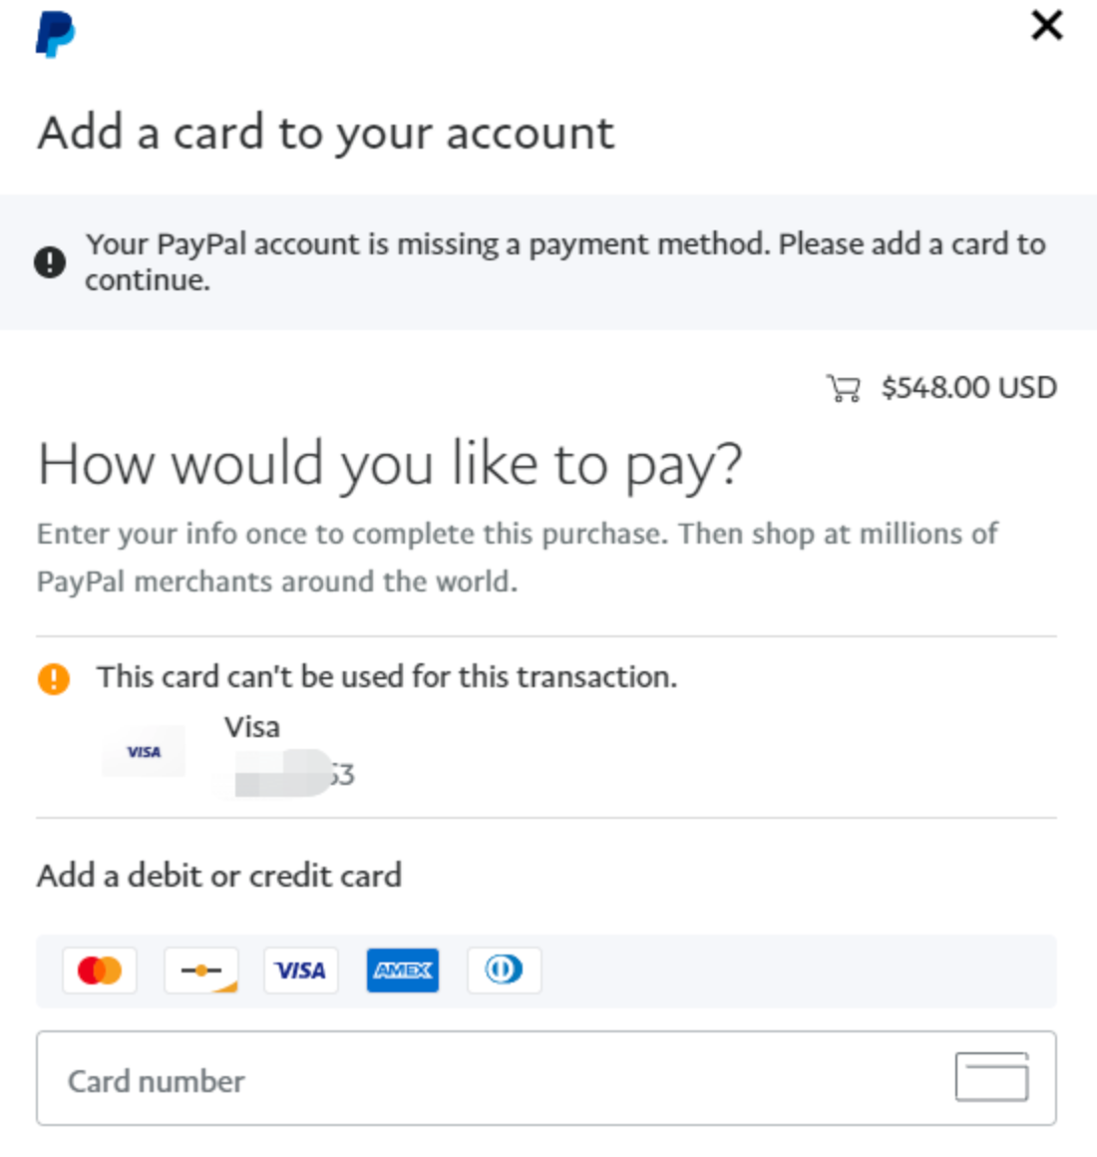
Task: Choose the Diners Club card icon
Action: click(x=505, y=970)
